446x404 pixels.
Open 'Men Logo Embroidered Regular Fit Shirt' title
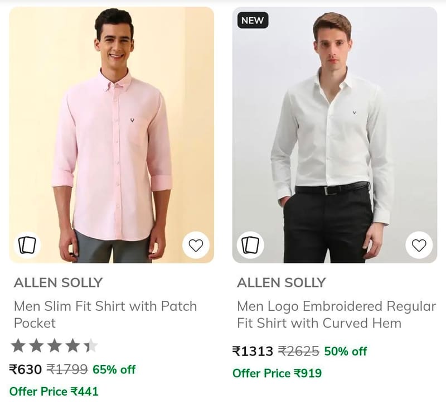[336, 315]
